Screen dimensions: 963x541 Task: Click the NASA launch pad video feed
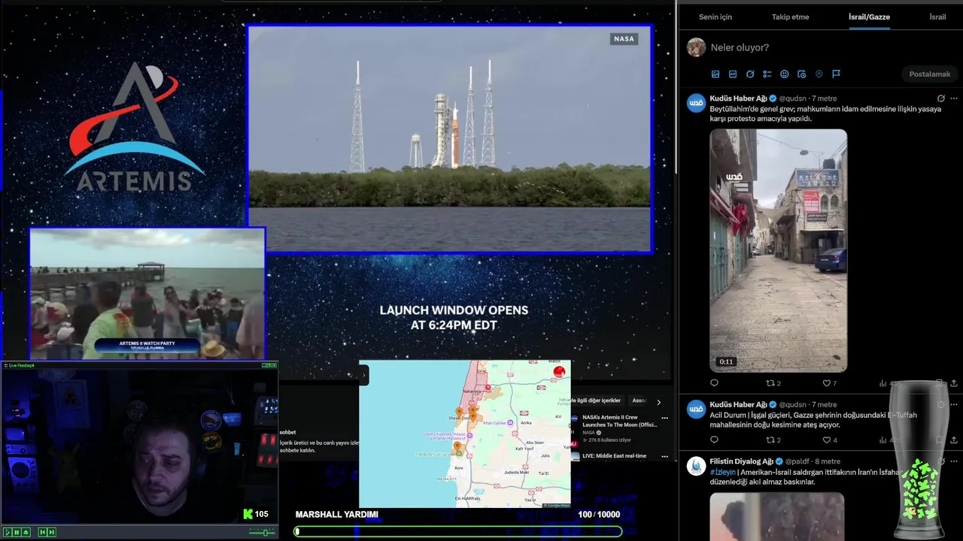pyautogui.click(x=449, y=139)
